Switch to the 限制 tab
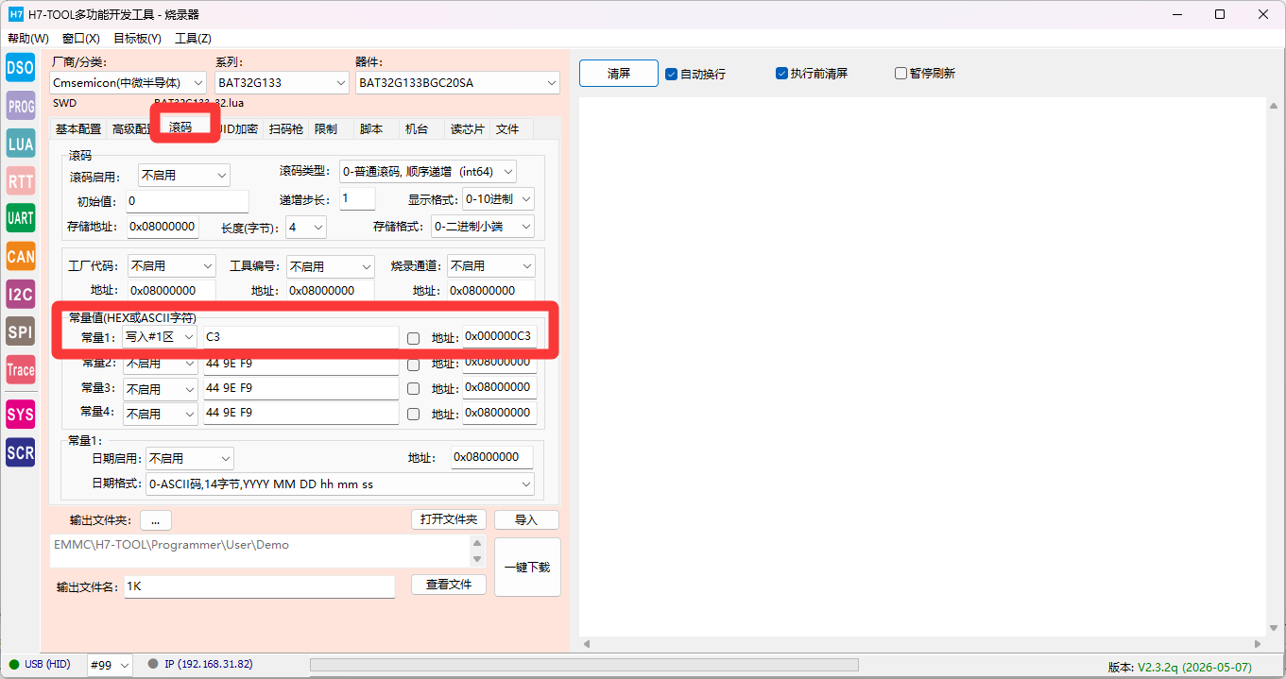The height and width of the screenshot is (679, 1286). tap(325, 129)
